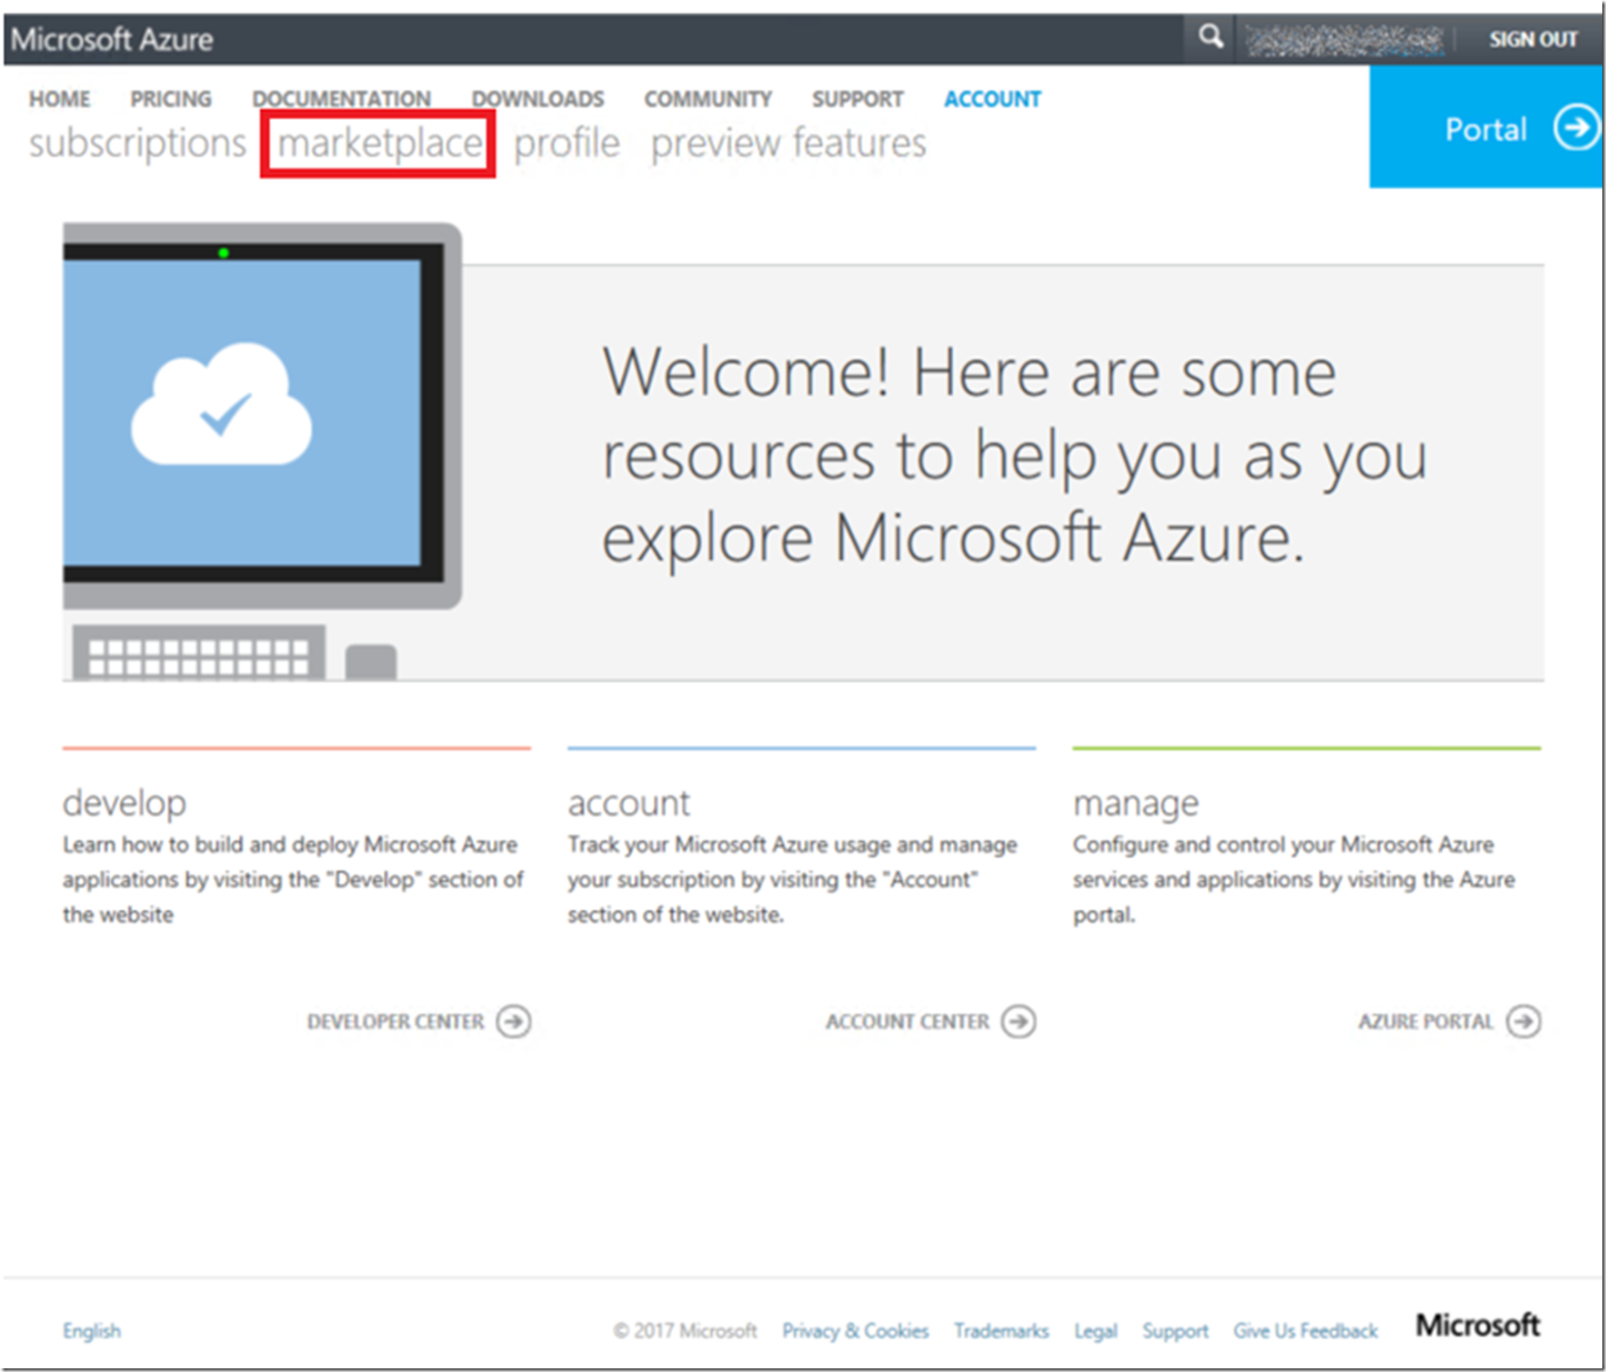Open the HOME menu item

pos(59,98)
